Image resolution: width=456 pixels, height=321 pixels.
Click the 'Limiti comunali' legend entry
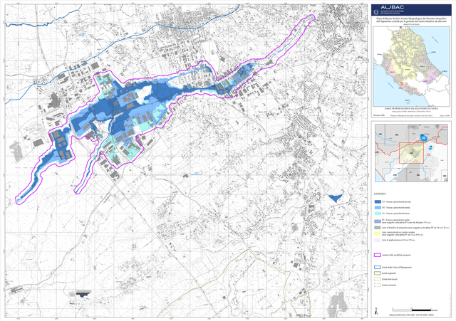388,285
